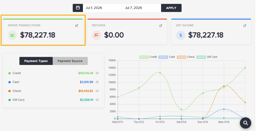
Task: Click the blue dot beside Cash
Action: click(x=10, y=82)
